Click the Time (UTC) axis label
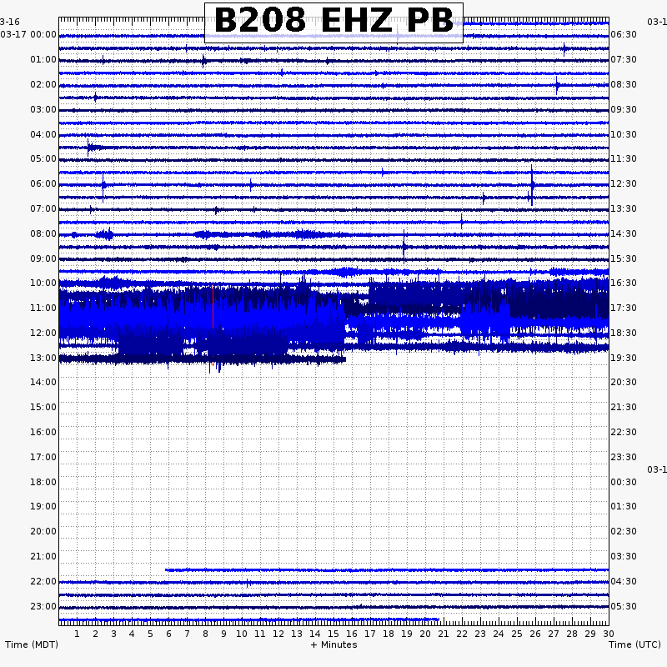The height and width of the screenshot is (667, 667). 634,644
